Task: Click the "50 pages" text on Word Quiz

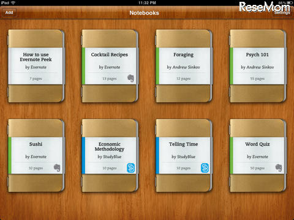Action: 257,168
